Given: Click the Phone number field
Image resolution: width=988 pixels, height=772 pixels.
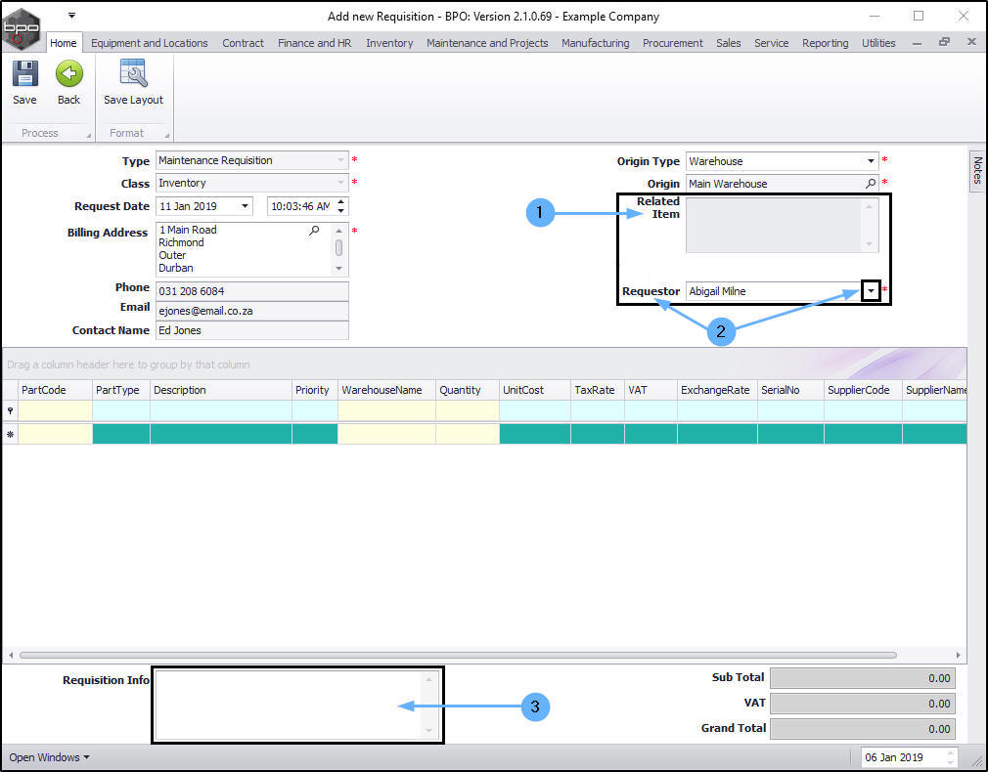Looking at the screenshot, I should [x=252, y=291].
